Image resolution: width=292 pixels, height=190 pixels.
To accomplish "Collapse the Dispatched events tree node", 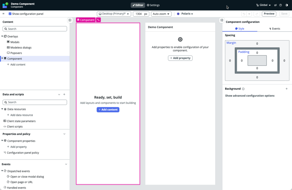I will [2, 171].
